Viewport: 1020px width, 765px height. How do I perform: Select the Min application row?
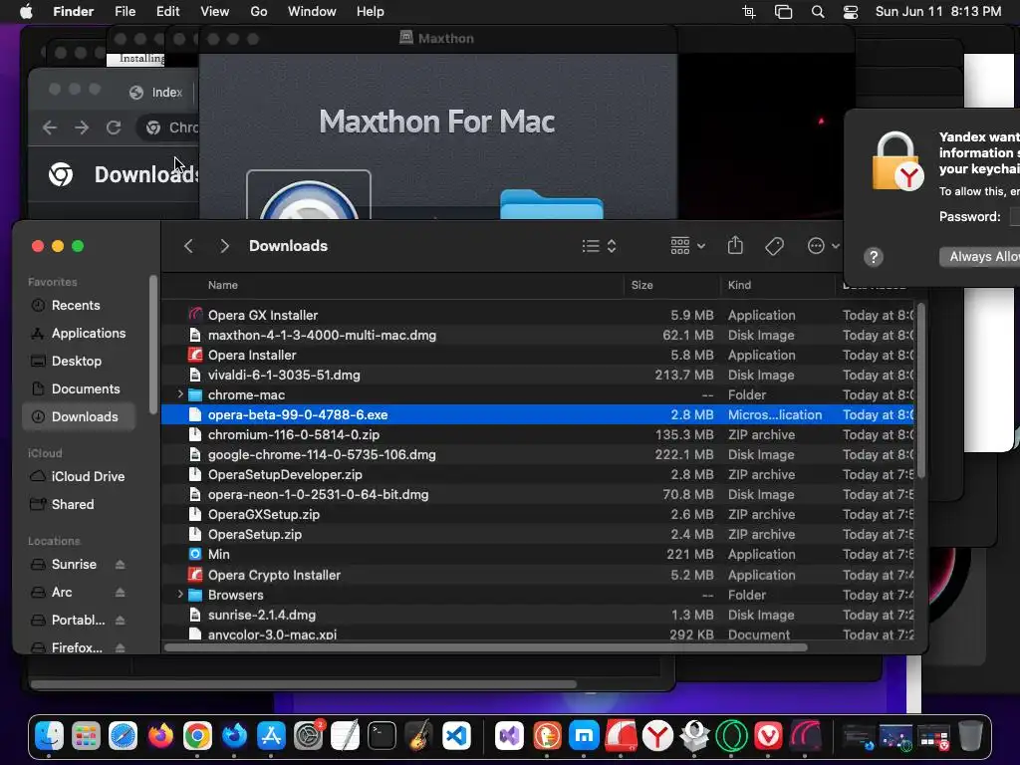[537, 554]
